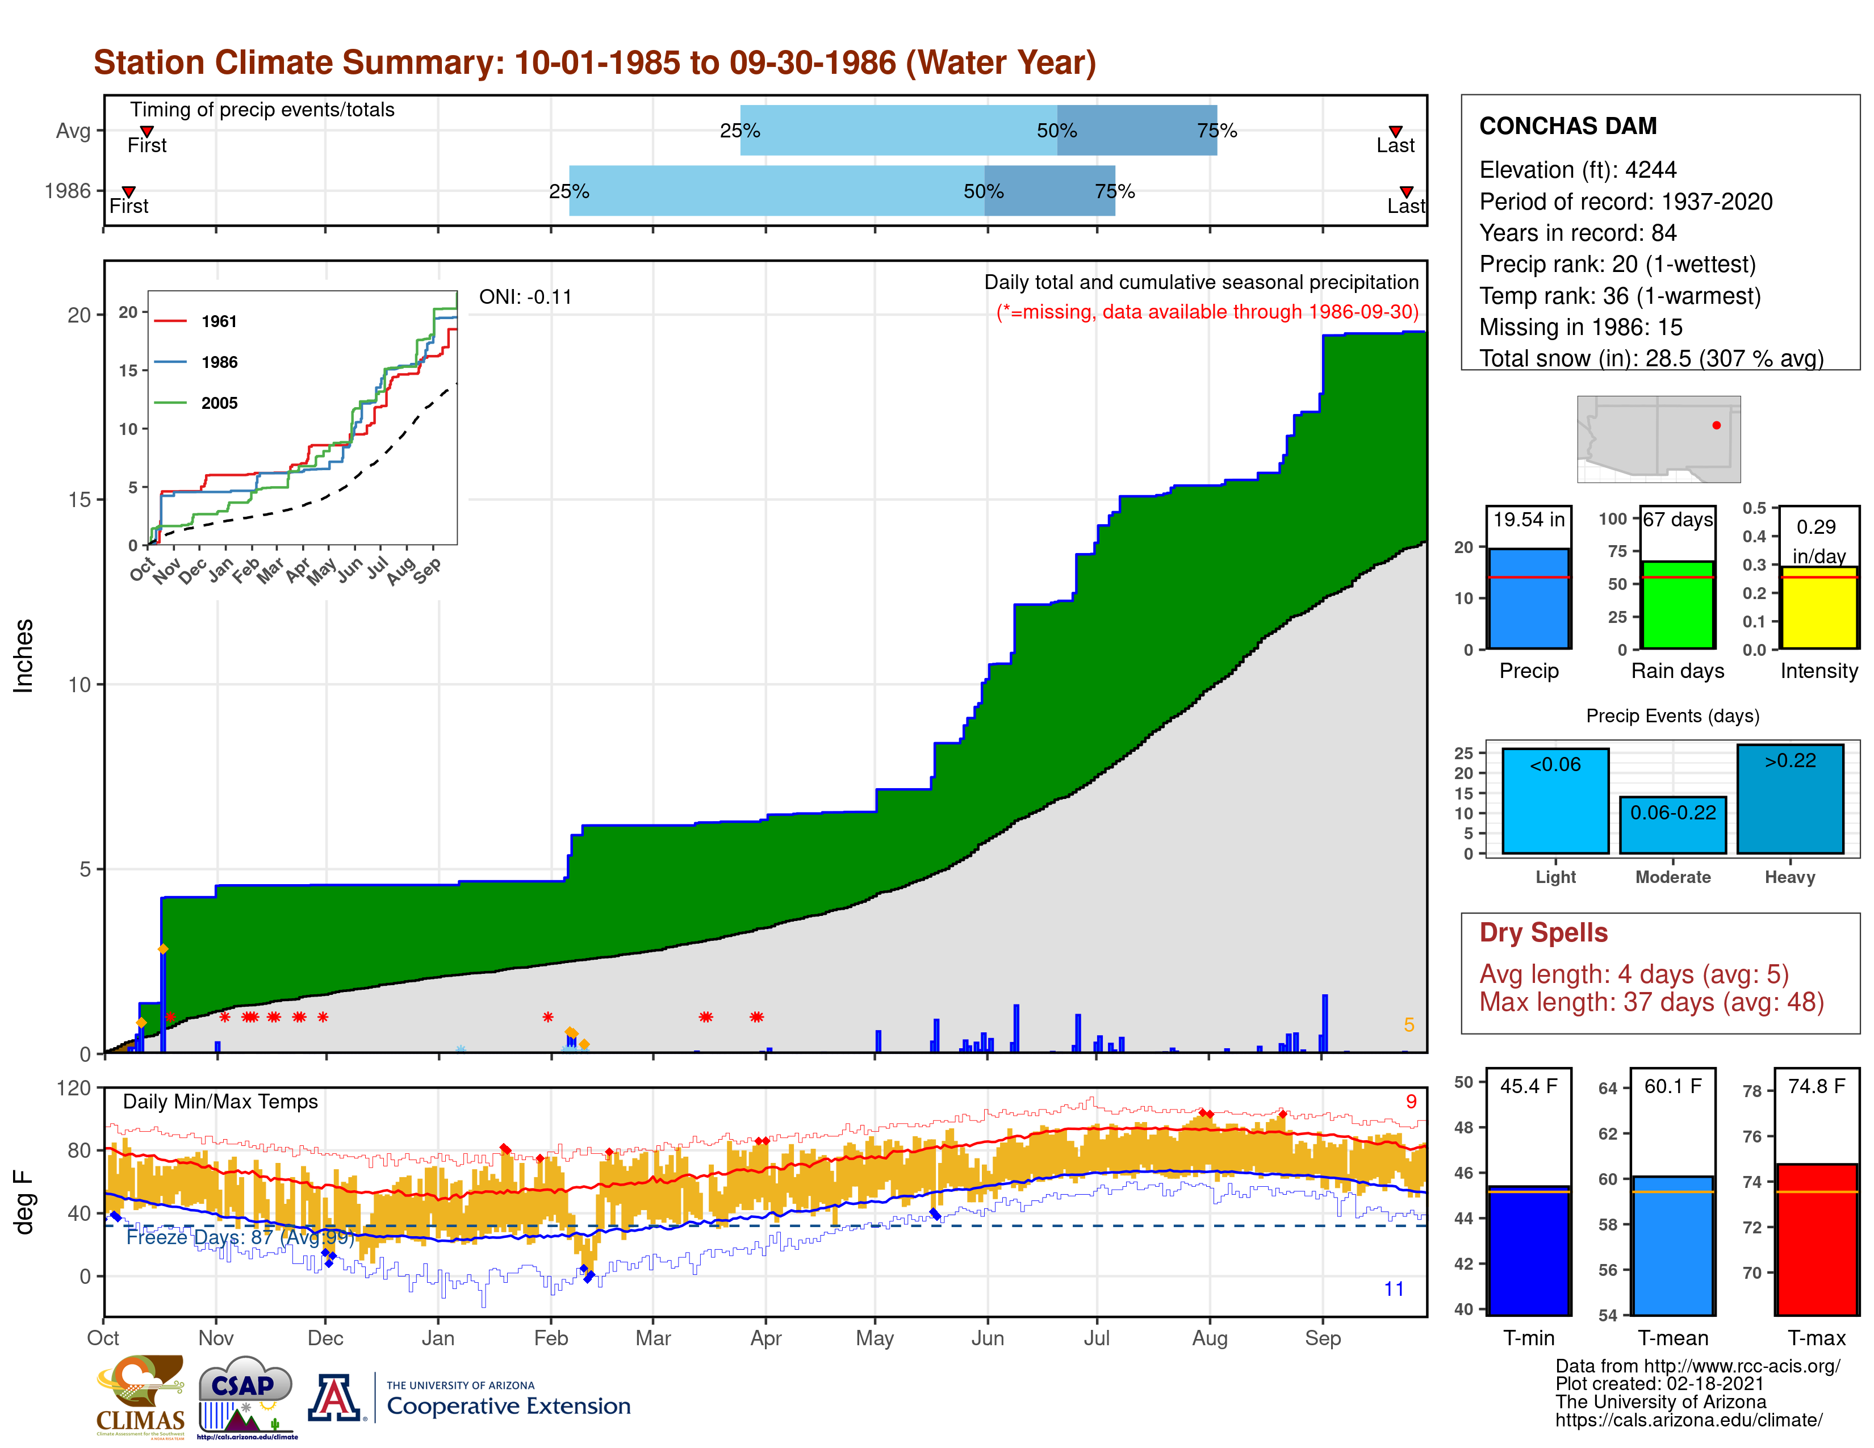Click the 'Precip Events (days)' title
The image size is (1874, 1448).
pyautogui.click(x=1672, y=715)
